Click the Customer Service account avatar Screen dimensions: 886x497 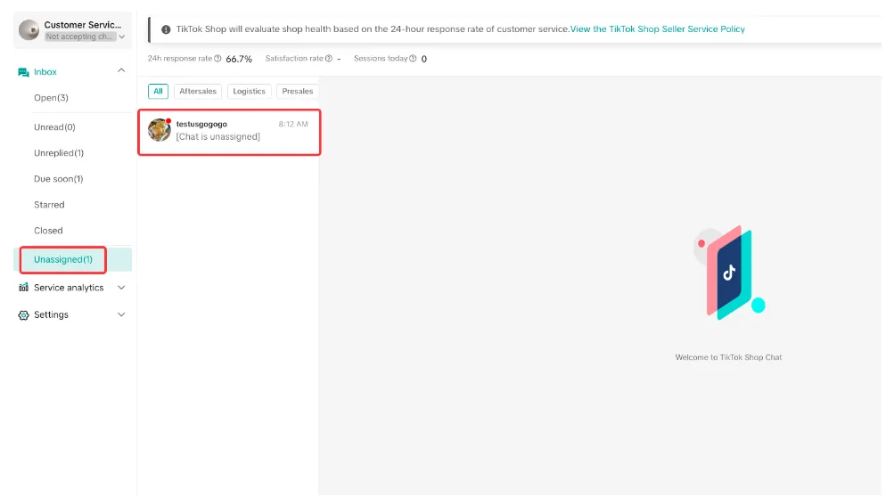29,30
